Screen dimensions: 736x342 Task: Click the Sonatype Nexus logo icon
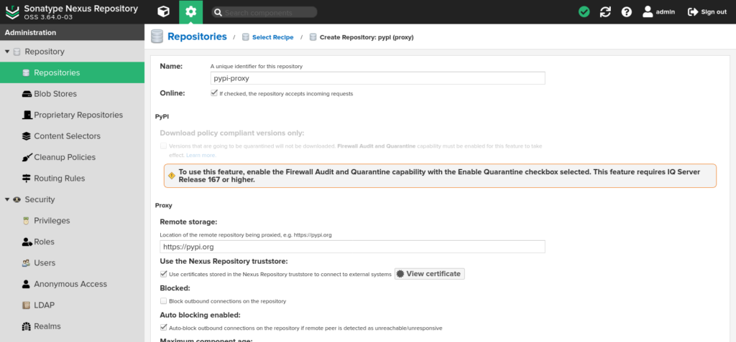tap(13, 11)
